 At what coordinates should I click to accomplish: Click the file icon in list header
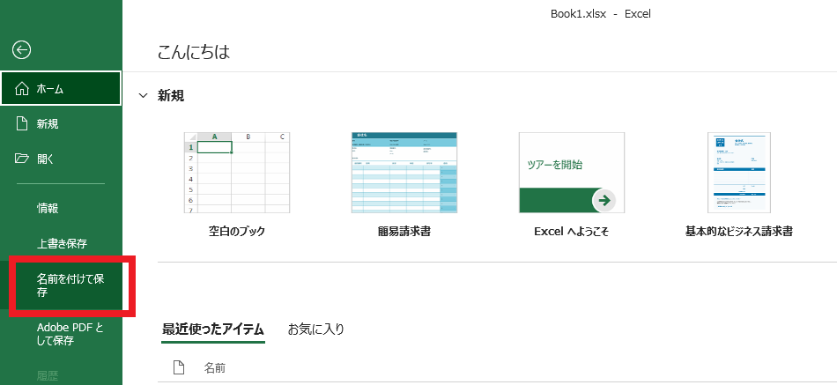179,367
